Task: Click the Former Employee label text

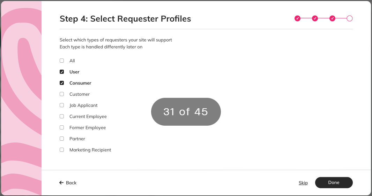Action: tap(88, 127)
